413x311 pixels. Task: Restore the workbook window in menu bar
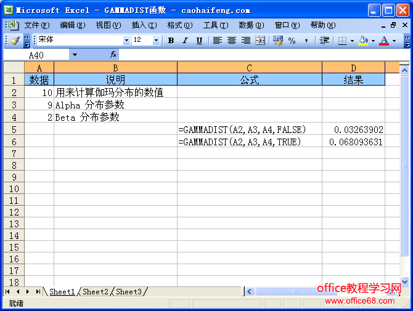393,25
